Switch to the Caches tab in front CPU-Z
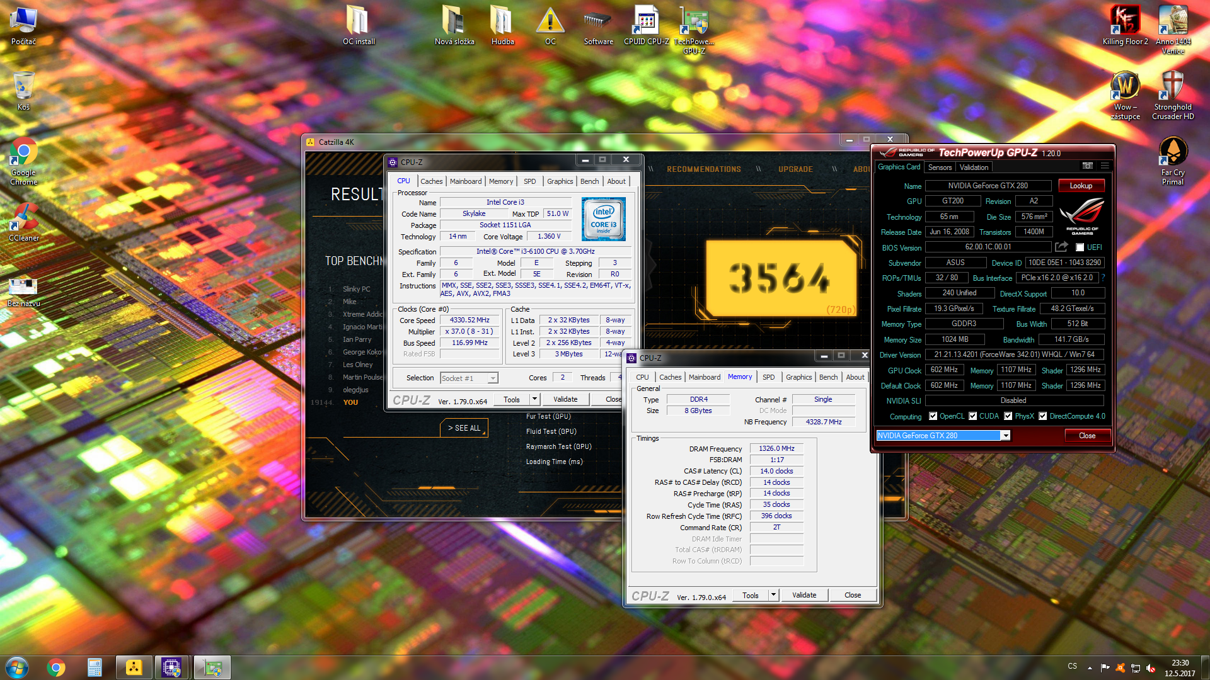1210x680 pixels. 670,377
